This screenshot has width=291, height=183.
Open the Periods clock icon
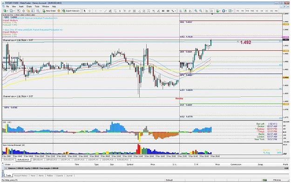coord(223,11)
